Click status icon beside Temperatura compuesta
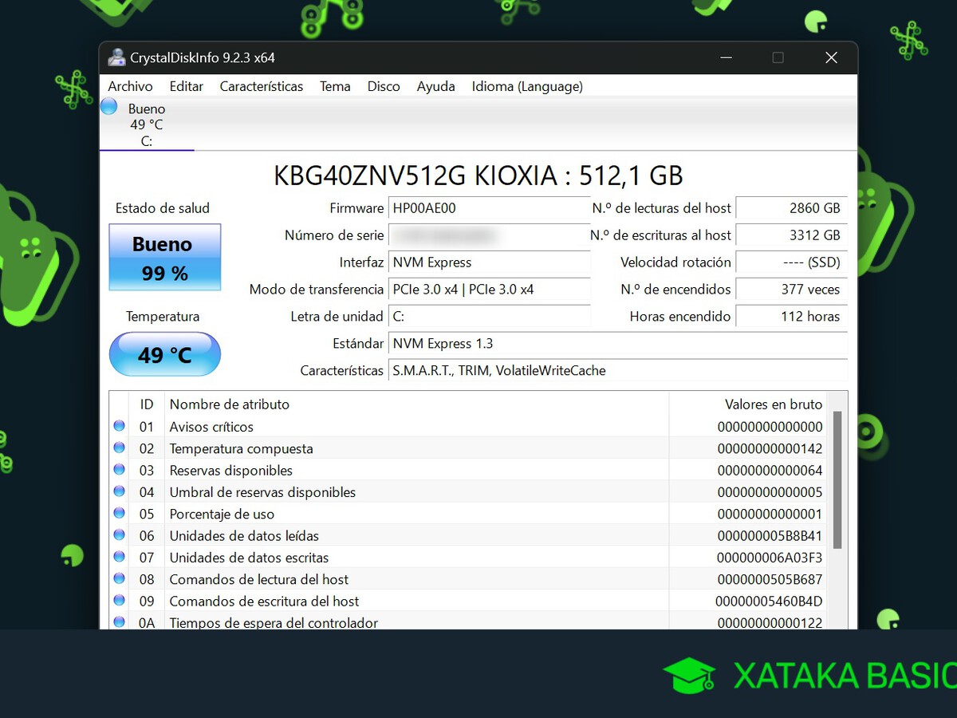The width and height of the screenshot is (957, 718). pyautogui.click(x=120, y=448)
